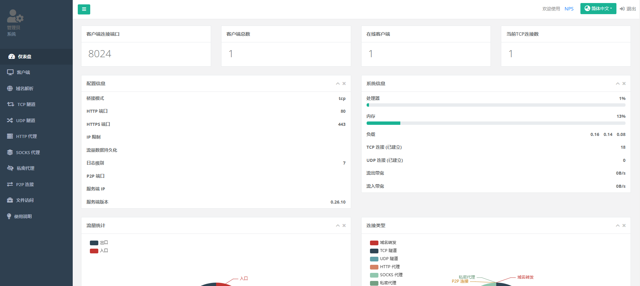
Task: Open 文件访问 page
Action: point(36,200)
